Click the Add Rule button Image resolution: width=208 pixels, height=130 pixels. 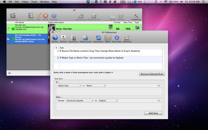coord(153,113)
